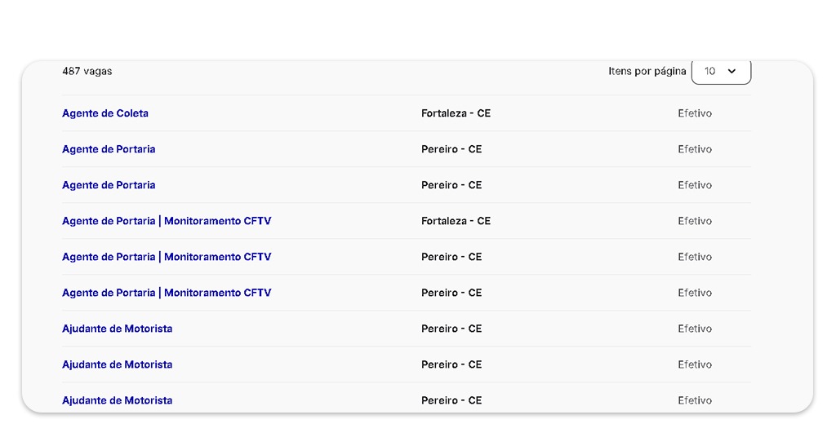This screenshot has height=437, width=836.
Task: Click Efetivo in first Ajudante de Motorista row
Action: click(695, 329)
